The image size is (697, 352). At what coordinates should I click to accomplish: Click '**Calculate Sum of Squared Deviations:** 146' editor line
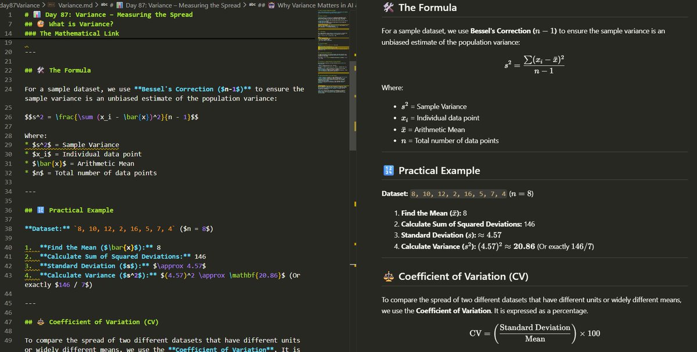coord(116,256)
